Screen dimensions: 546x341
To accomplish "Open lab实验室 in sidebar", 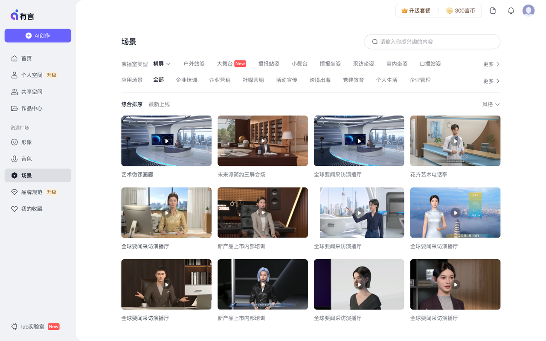I will pos(33,327).
